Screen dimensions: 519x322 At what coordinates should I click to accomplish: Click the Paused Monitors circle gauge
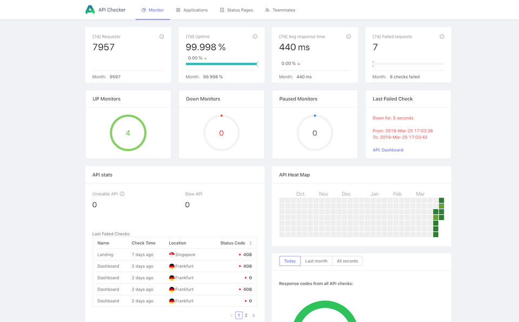pos(315,133)
